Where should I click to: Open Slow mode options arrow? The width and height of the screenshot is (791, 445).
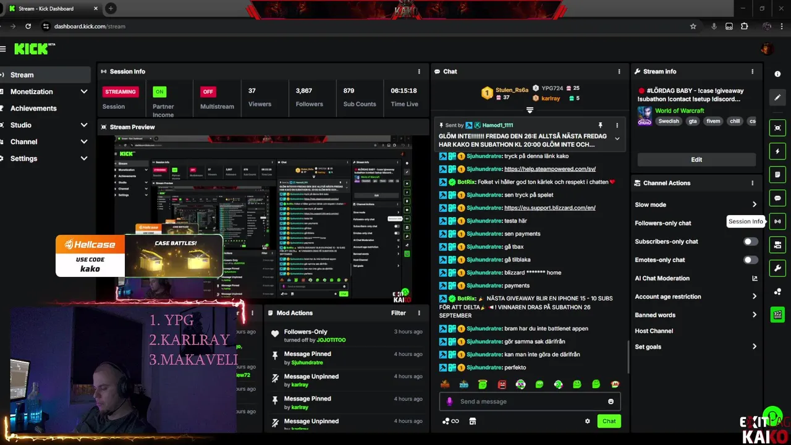coord(755,205)
